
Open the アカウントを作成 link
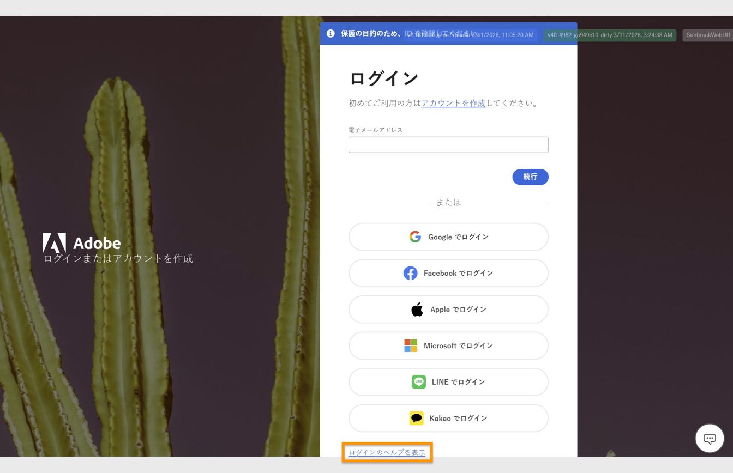453,102
